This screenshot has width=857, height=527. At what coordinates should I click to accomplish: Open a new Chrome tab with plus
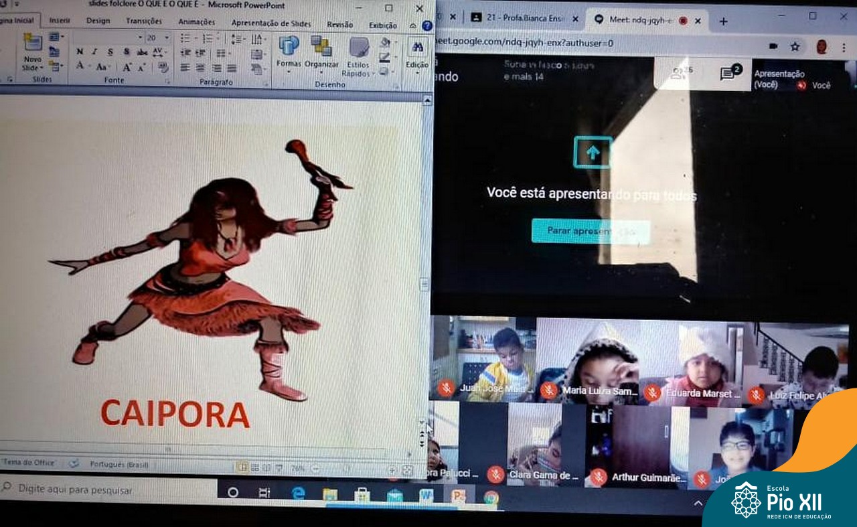tap(723, 21)
